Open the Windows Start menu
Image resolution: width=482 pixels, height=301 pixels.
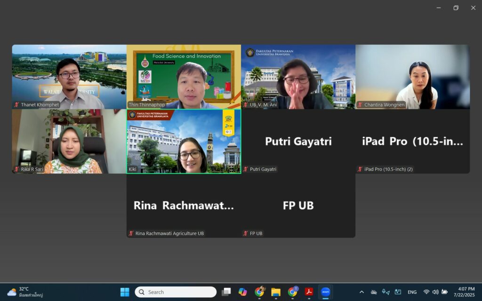[124, 292]
